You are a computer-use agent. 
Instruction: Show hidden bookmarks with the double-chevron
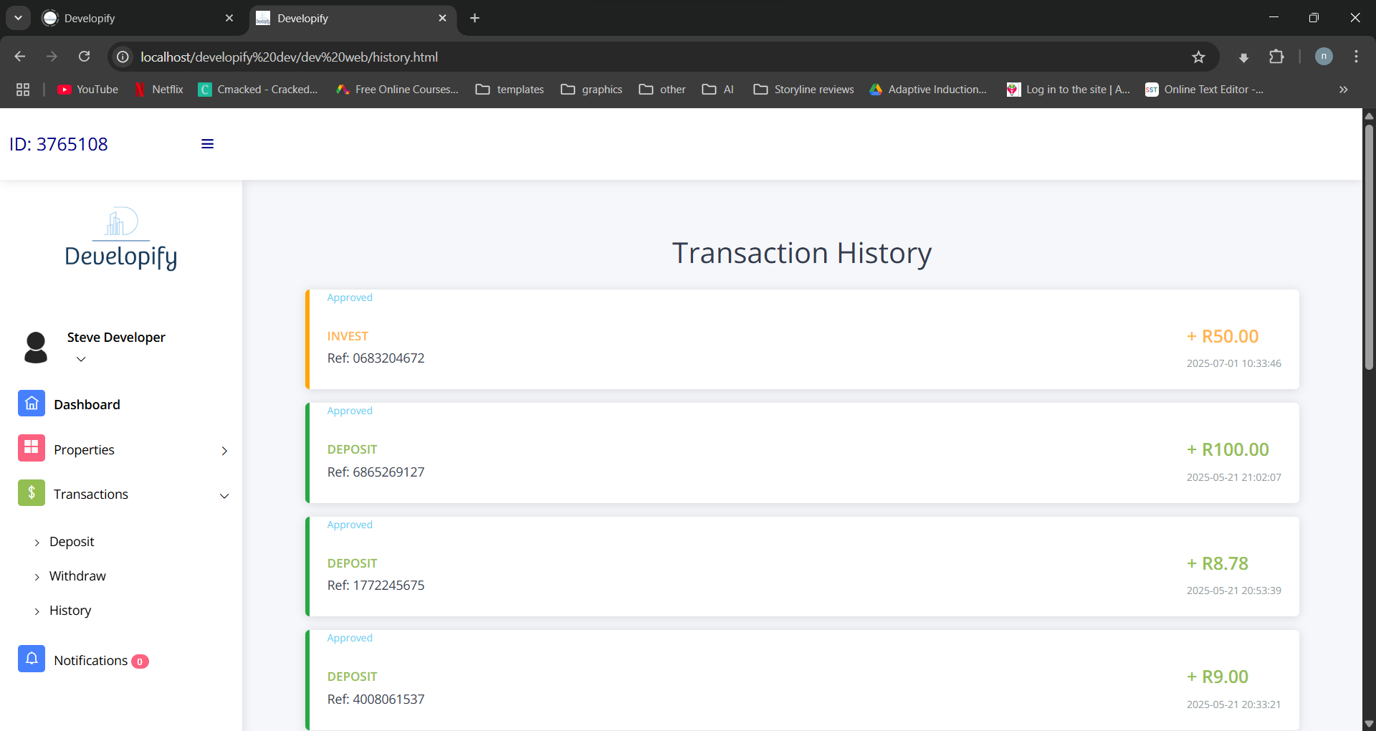click(x=1343, y=90)
